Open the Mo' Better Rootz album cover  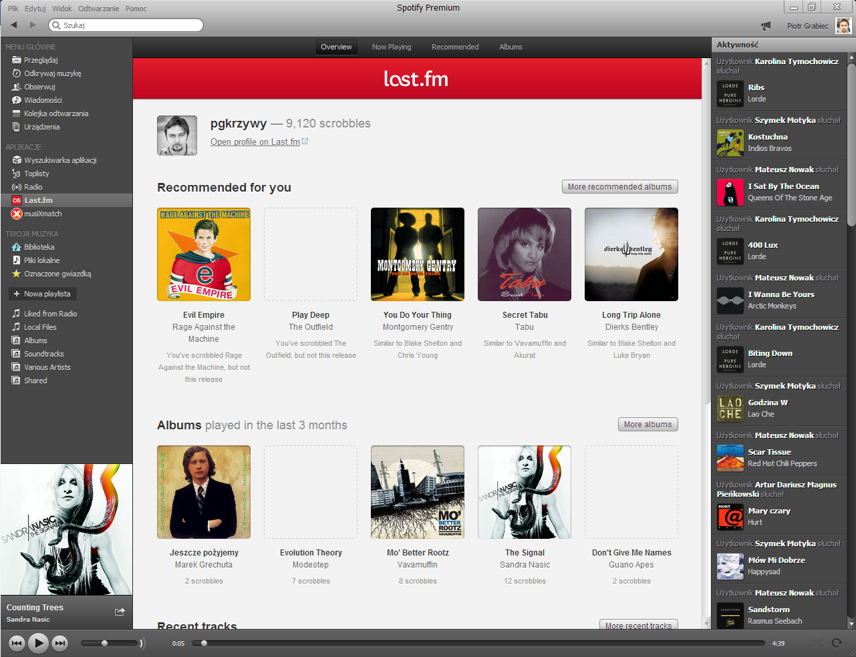point(418,492)
